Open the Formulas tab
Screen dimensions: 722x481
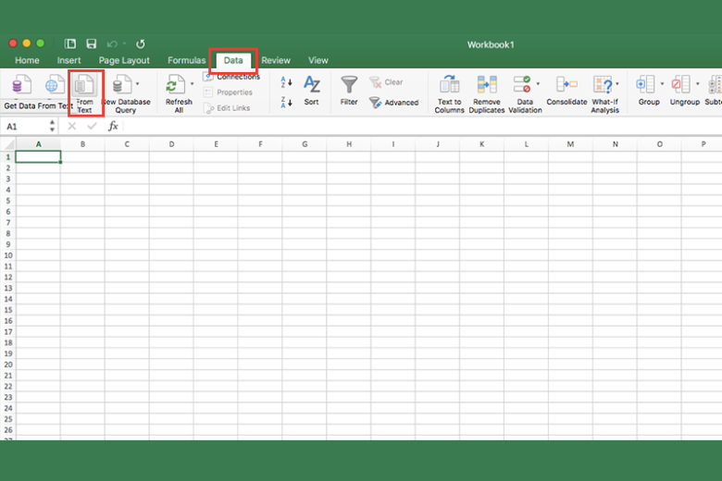[186, 60]
